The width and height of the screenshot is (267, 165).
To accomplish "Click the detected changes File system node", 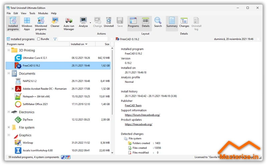I will point(133,138).
